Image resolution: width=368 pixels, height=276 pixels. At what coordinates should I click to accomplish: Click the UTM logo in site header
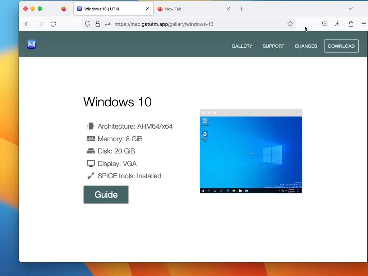point(32,44)
